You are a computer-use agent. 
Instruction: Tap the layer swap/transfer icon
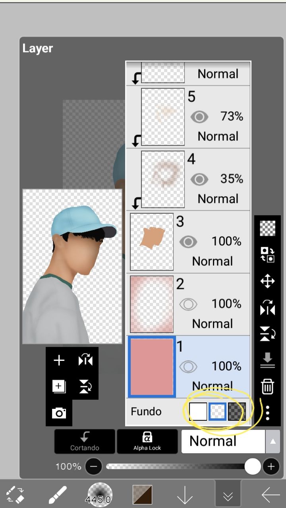[267, 255]
